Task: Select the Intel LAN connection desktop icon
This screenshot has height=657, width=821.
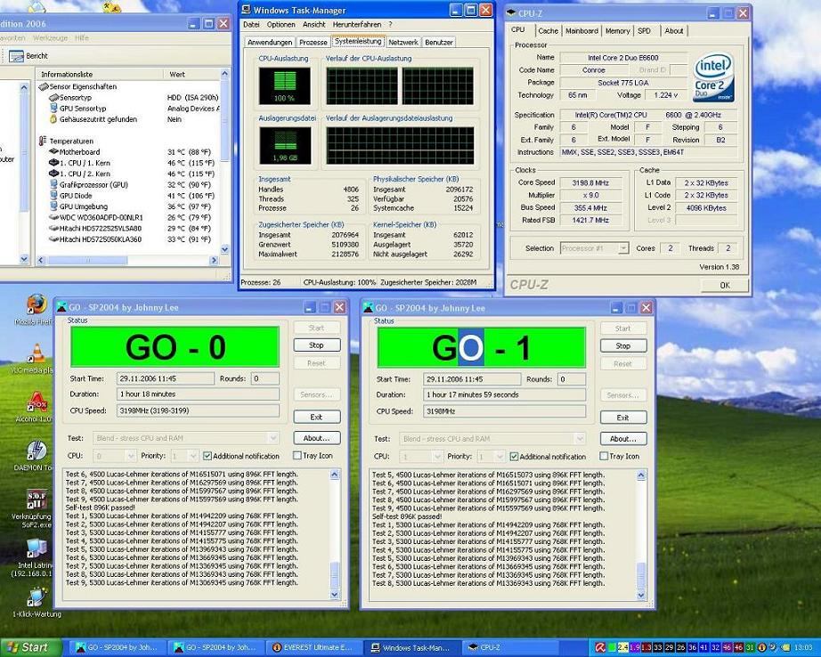Action: click(x=37, y=548)
